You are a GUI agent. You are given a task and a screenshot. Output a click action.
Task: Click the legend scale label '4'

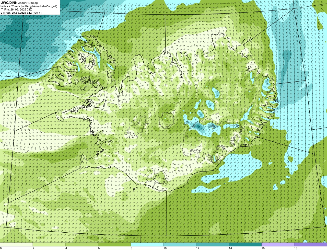pyautogui.click(x=66, y=248)
